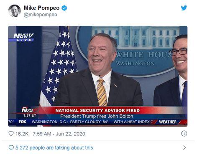This screenshot has width=199, height=155.
Task: Click the 1:37 ET time label
Action: pyautogui.click(x=30, y=115)
